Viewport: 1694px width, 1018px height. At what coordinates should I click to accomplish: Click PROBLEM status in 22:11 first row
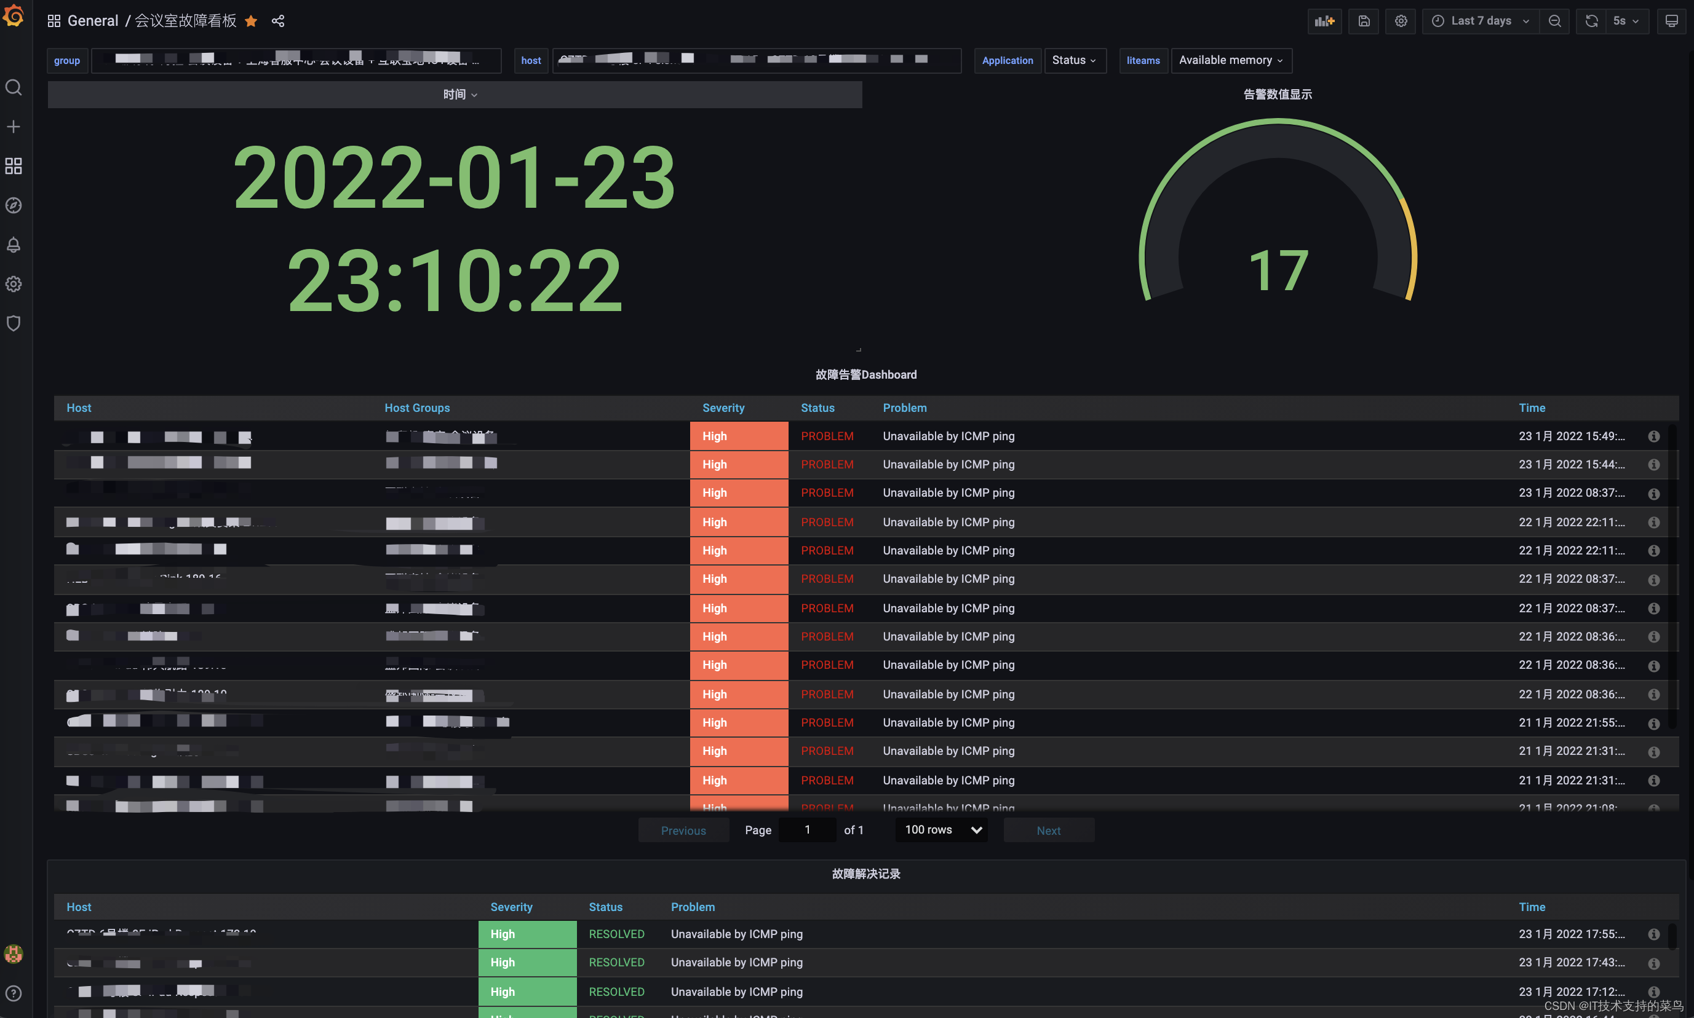click(827, 523)
